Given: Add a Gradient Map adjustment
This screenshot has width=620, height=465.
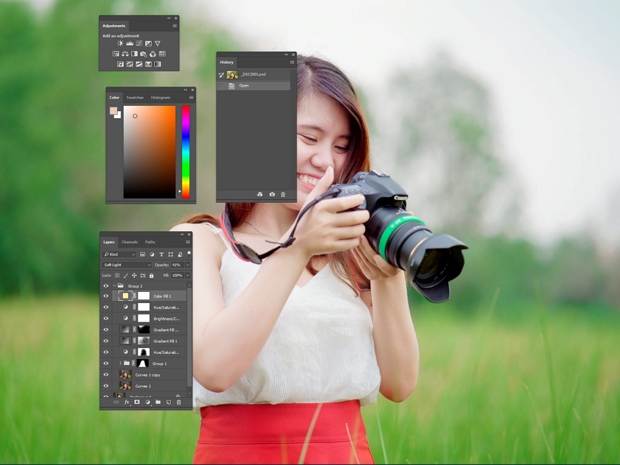Looking at the screenshot, I should (x=158, y=64).
